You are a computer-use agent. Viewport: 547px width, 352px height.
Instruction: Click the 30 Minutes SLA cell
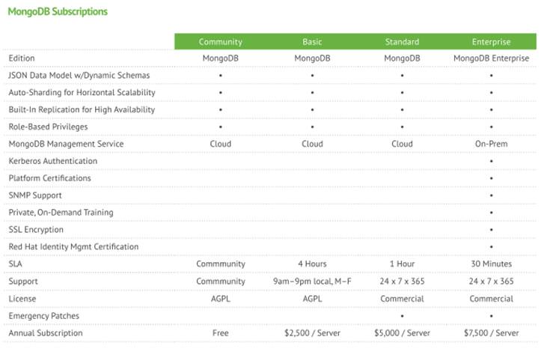(491, 264)
